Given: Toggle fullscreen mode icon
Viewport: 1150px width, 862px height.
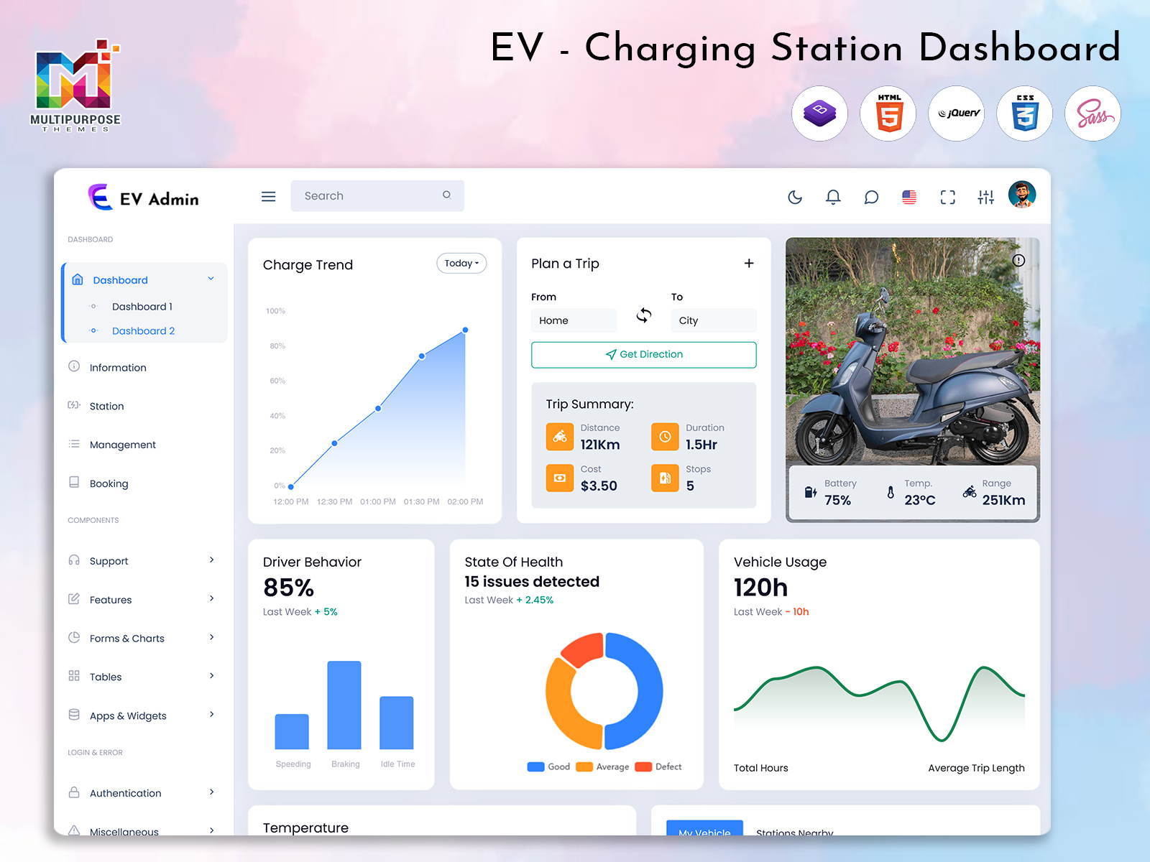Looking at the screenshot, I should click(x=948, y=197).
